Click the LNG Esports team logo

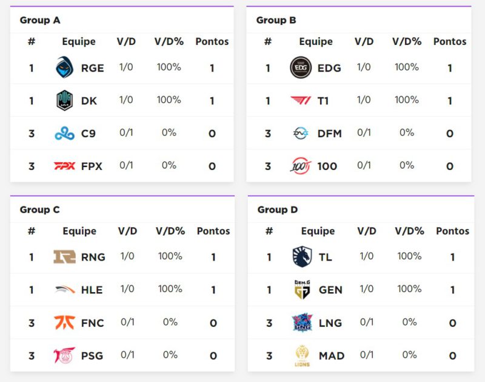pyautogui.click(x=302, y=322)
